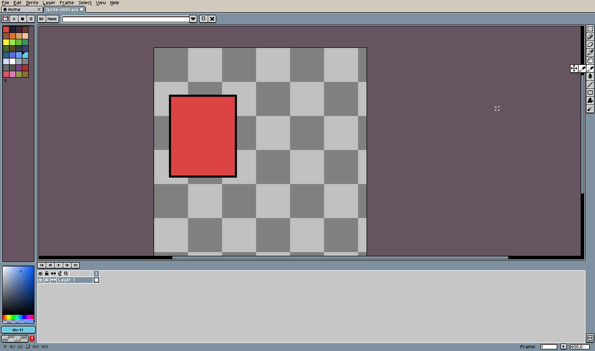Select the Hand tool
Screen dimensions: 595x351
590,60
